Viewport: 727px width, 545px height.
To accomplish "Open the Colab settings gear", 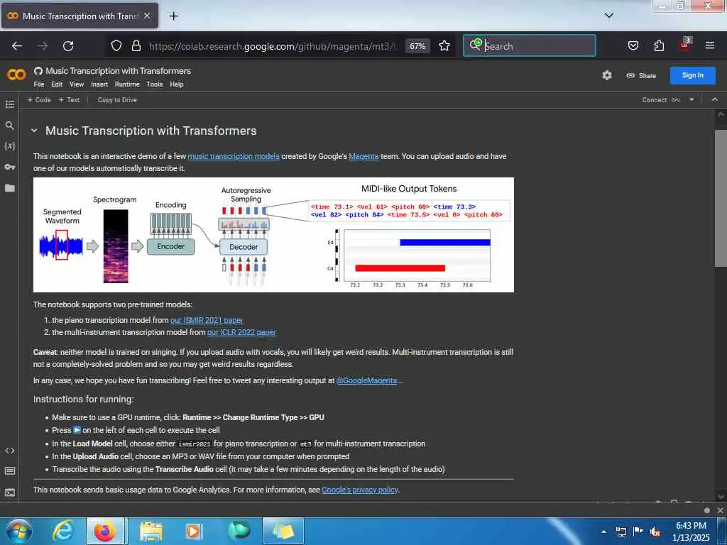I will tap(607, 75).
